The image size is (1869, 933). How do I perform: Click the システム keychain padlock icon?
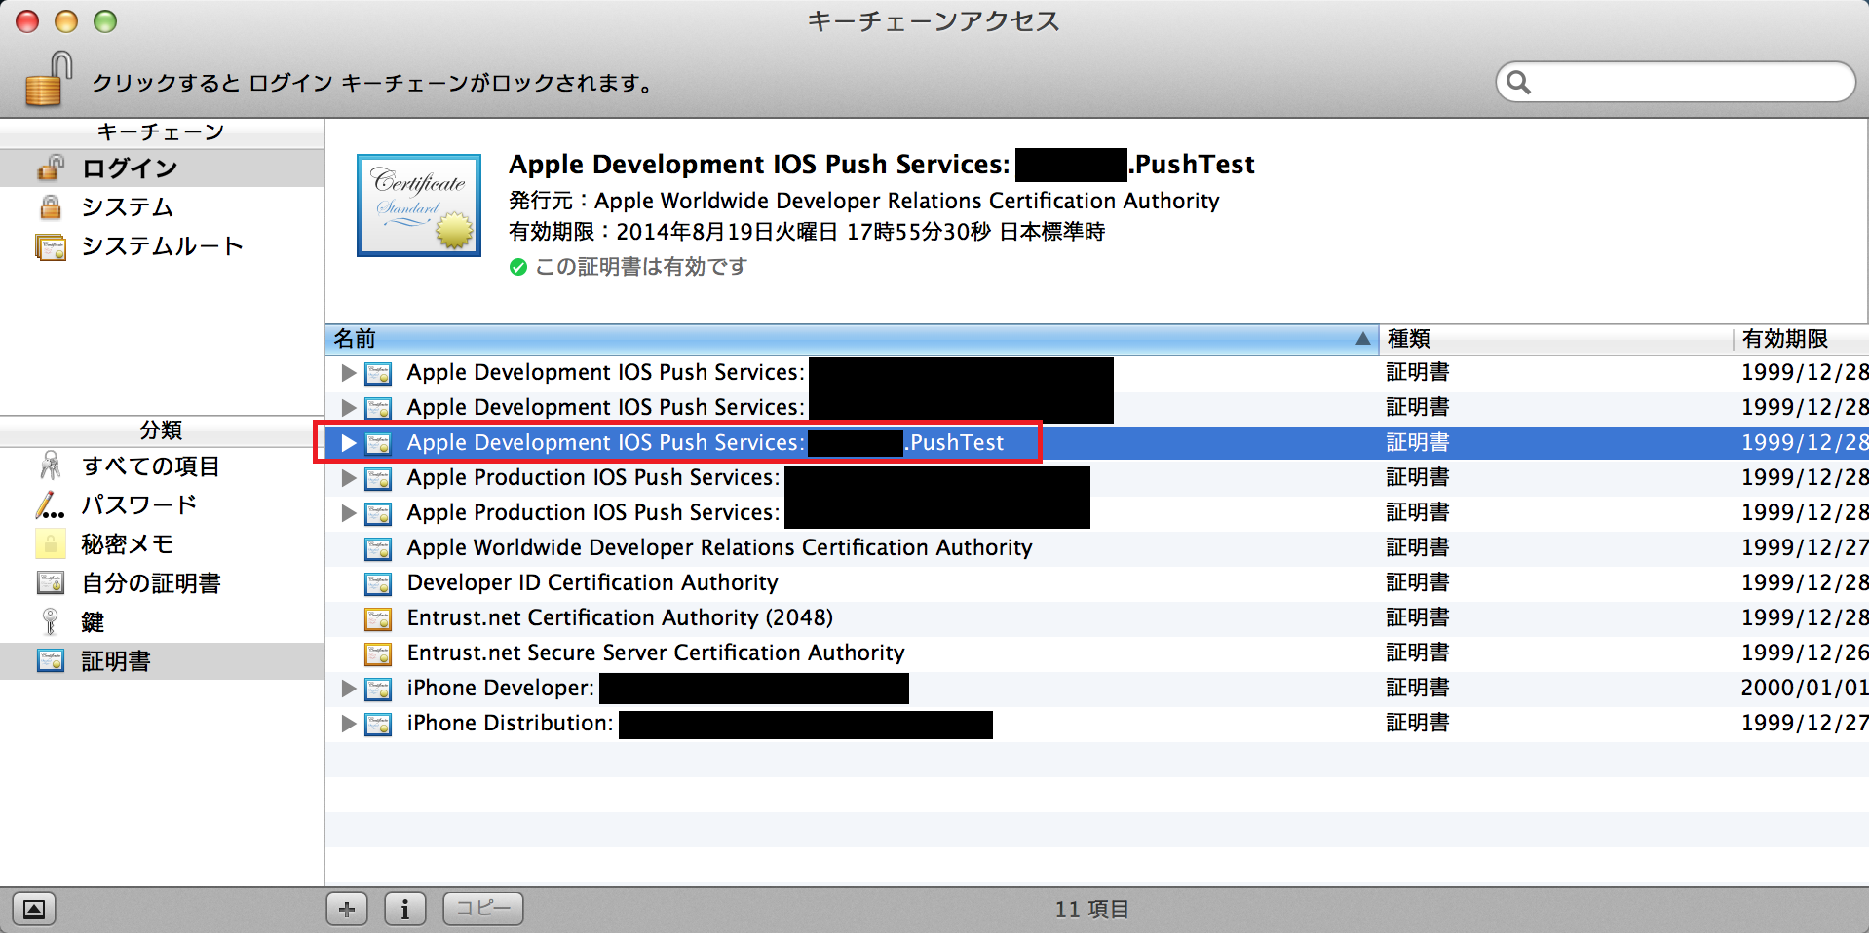[51, 206]
